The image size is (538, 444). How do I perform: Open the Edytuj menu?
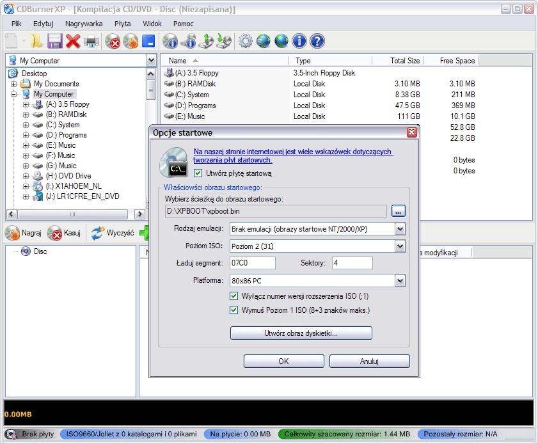tap(44, 24)
